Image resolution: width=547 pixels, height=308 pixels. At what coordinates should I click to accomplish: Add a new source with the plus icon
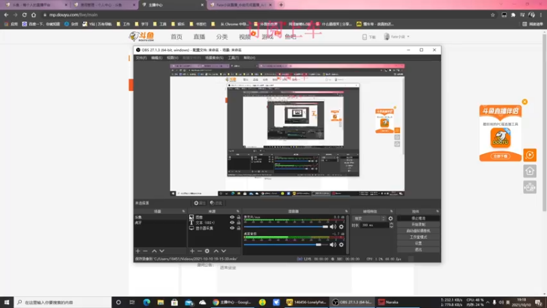tap(192, 251)
